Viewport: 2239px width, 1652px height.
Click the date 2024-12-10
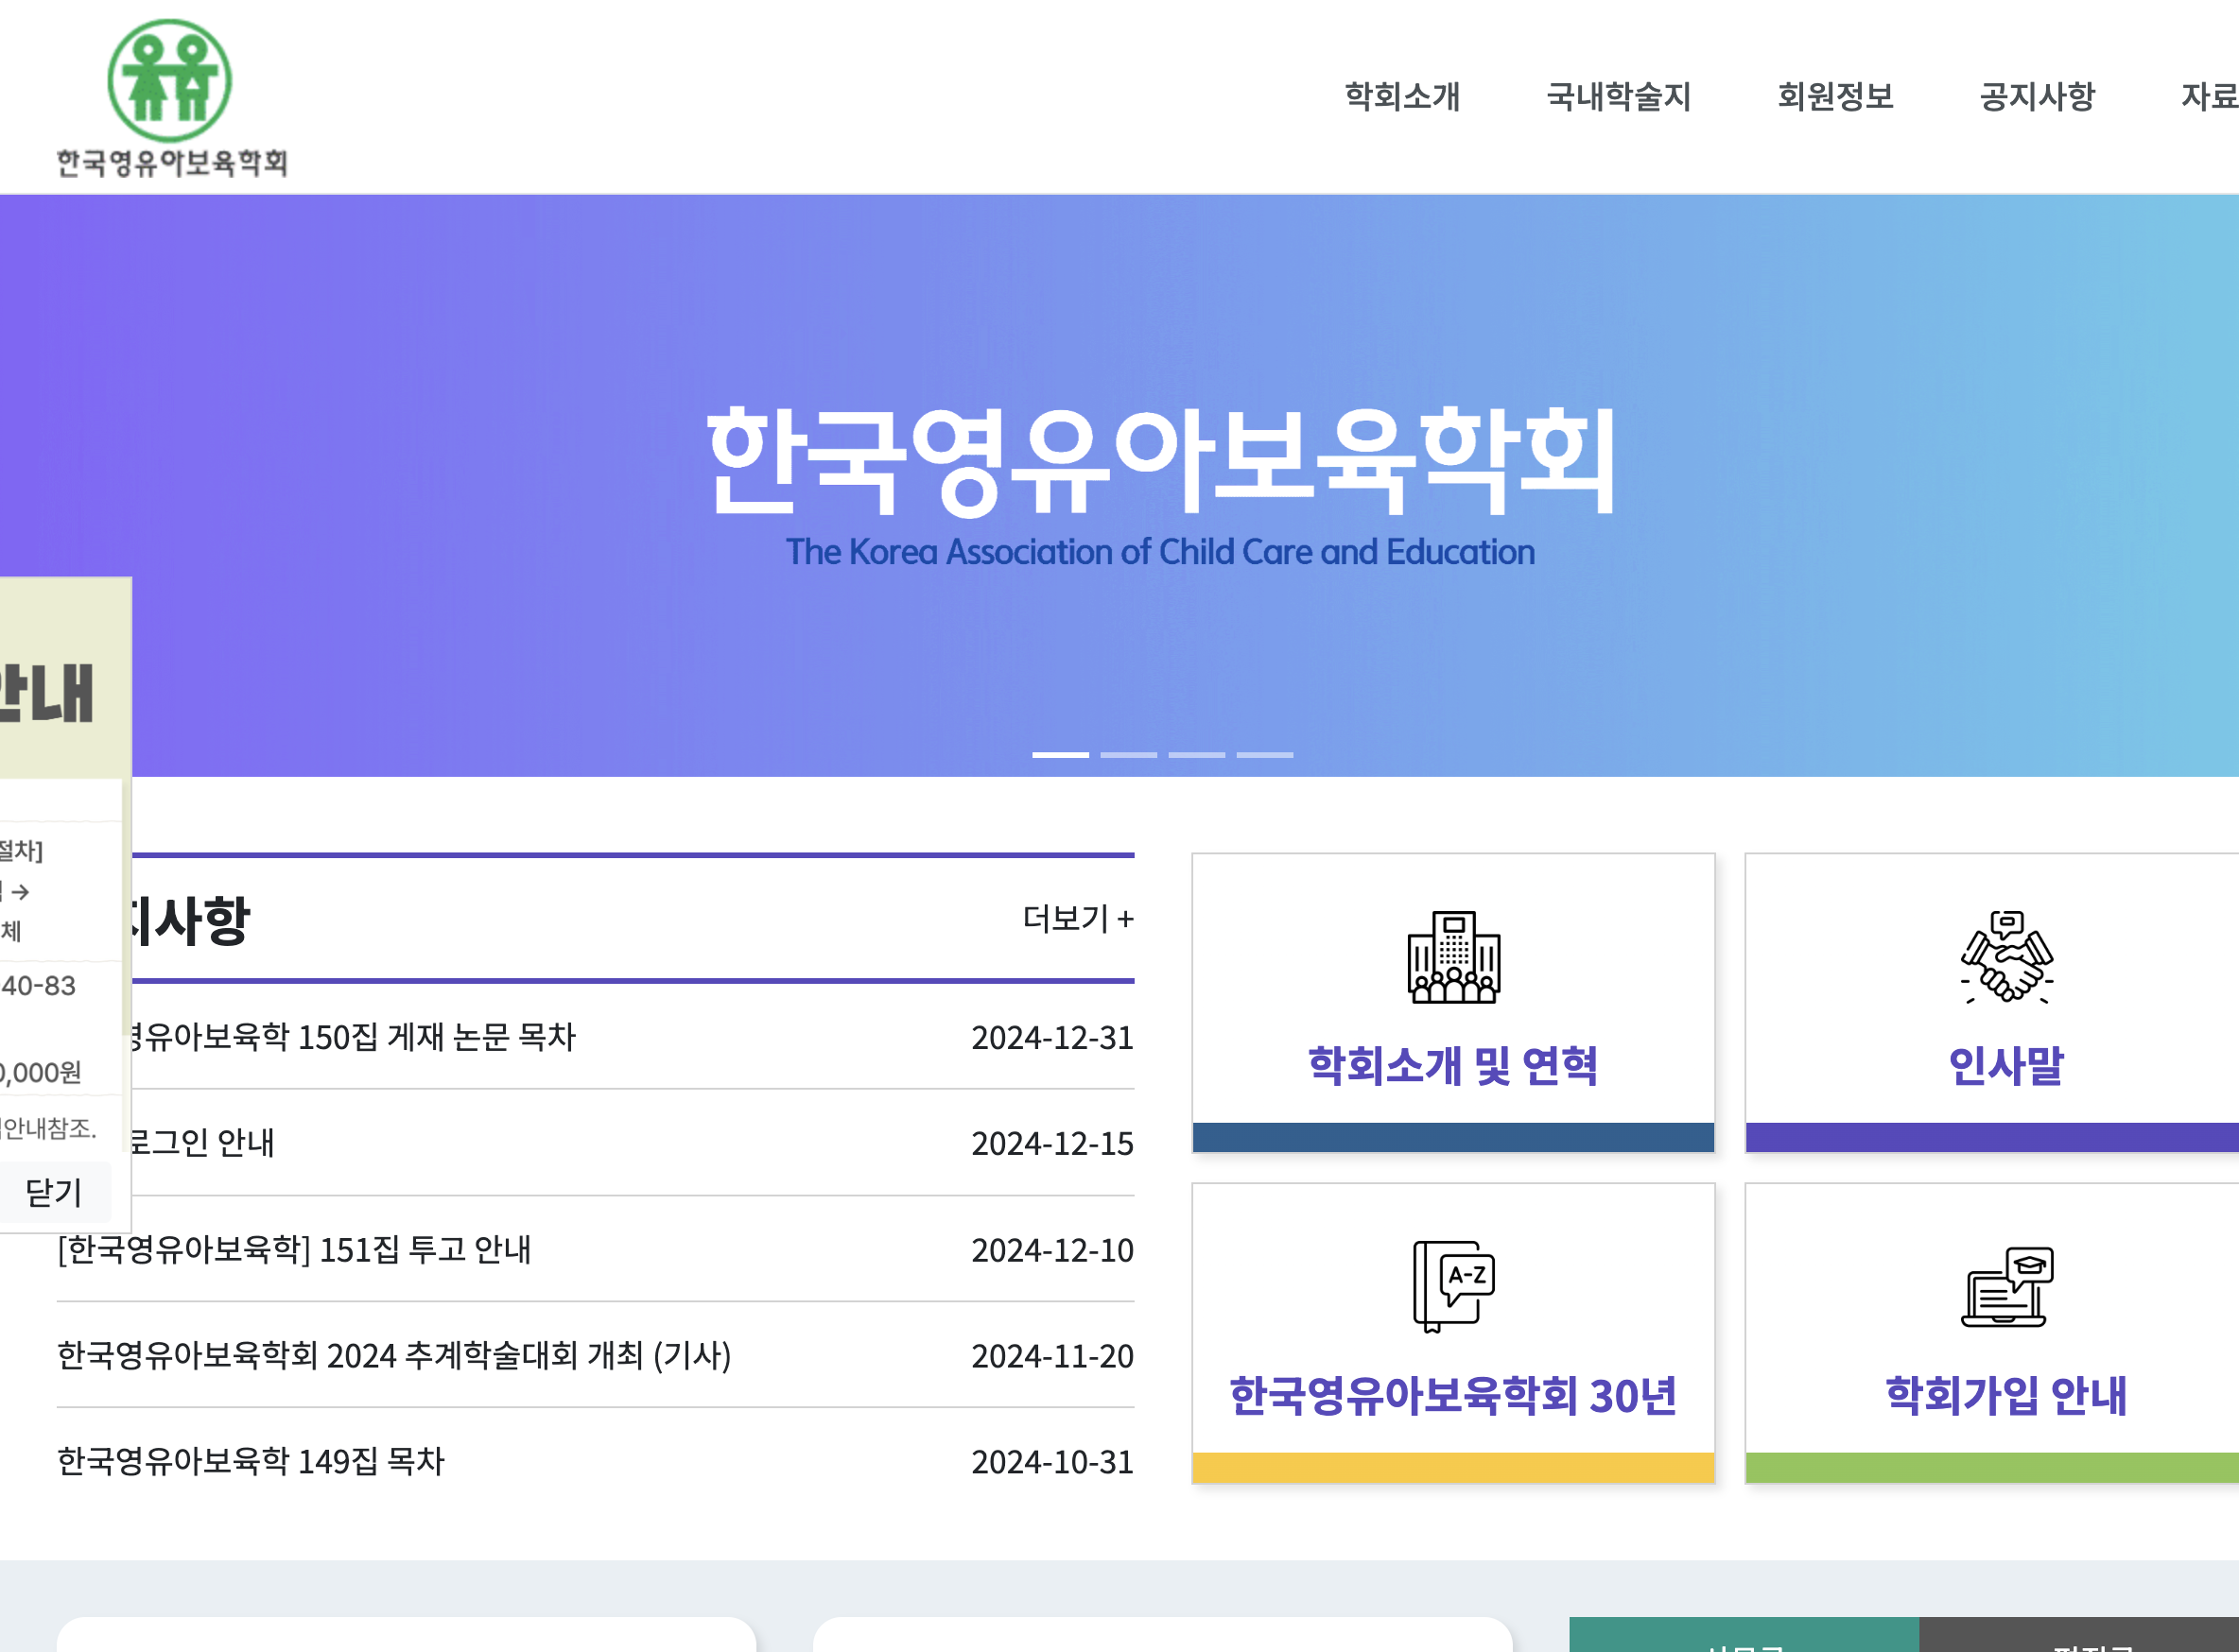coord(1052,1250)
